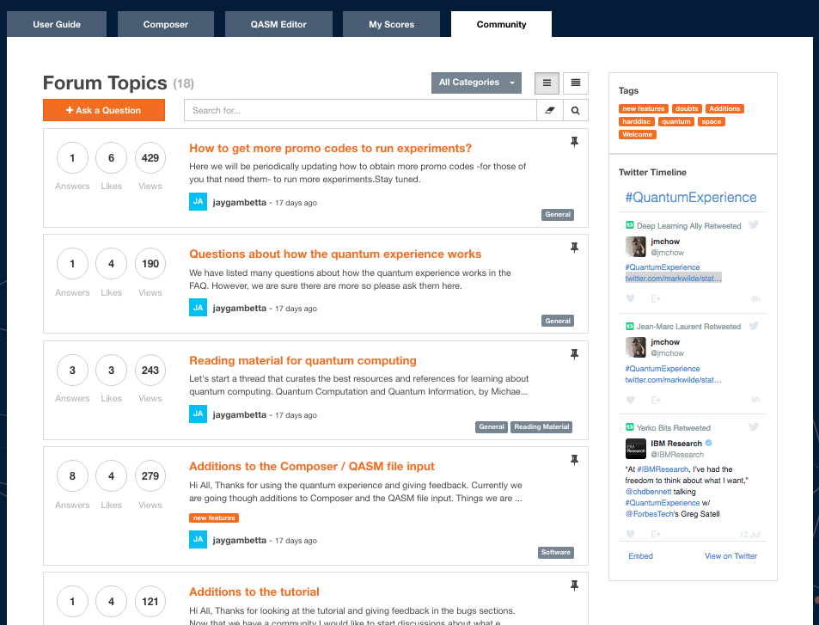Click JA avatar on Additions to Composer topic
The height and width of the screenshot is (625, 819).
coord(198,539)
